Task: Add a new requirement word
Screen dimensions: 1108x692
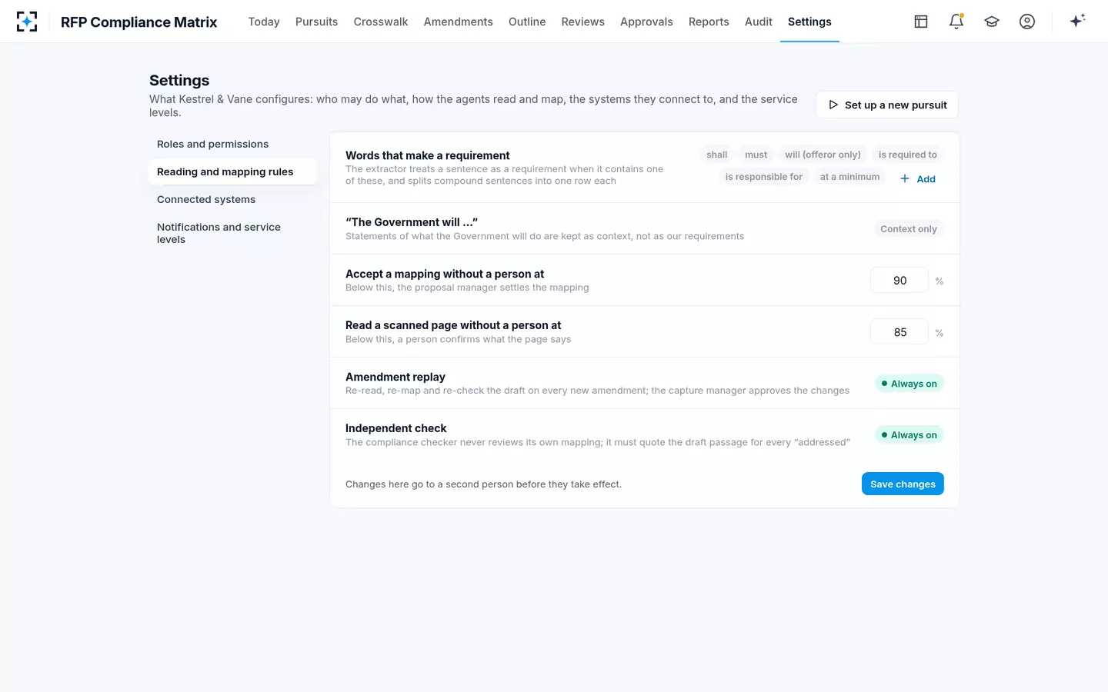Action: pyautogui.click(x=918, y=179)
